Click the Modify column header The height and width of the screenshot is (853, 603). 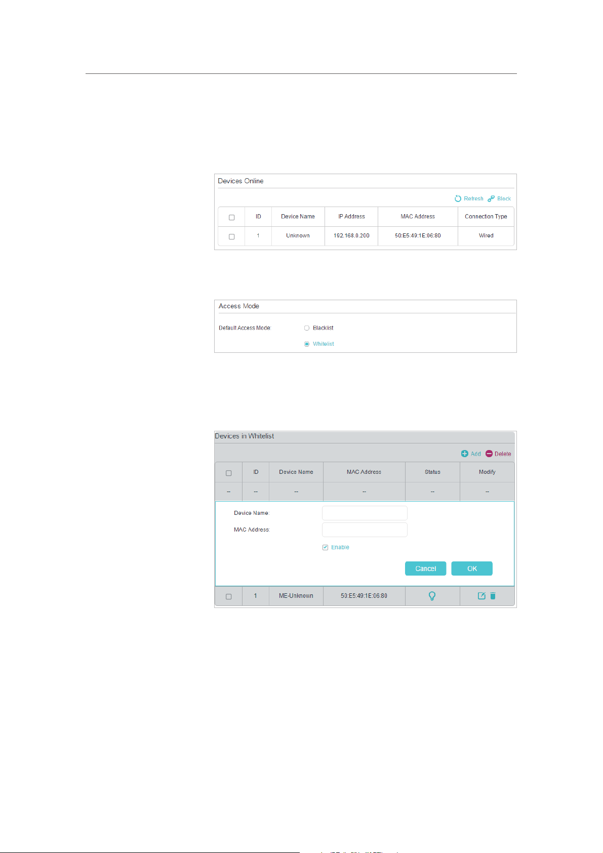point(487,472)
